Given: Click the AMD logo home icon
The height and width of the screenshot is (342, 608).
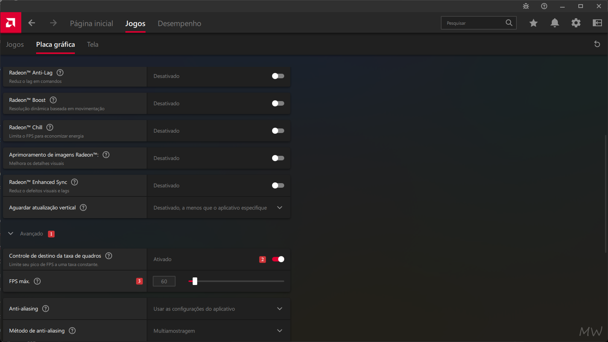Looking at the screenshot, I should pyautogui.click(x=11, y=23).
